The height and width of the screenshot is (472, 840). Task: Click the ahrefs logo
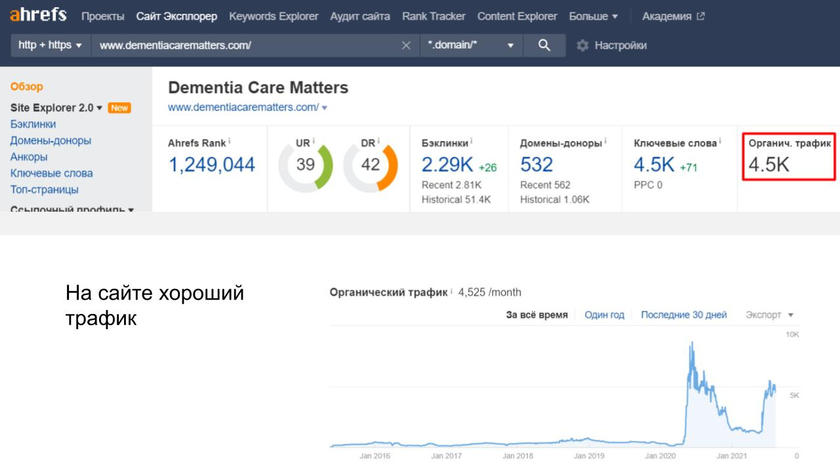coord(38,16)
